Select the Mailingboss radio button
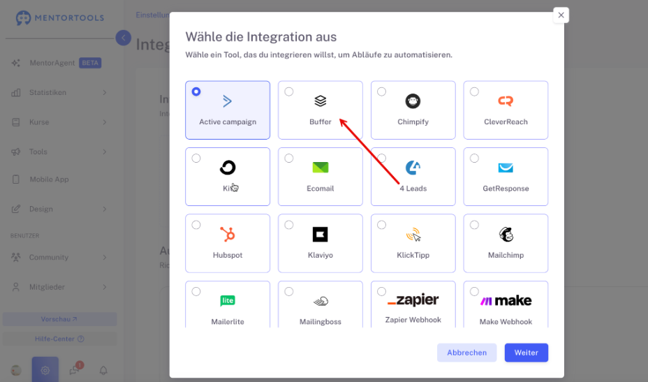 tap(289, 292)
